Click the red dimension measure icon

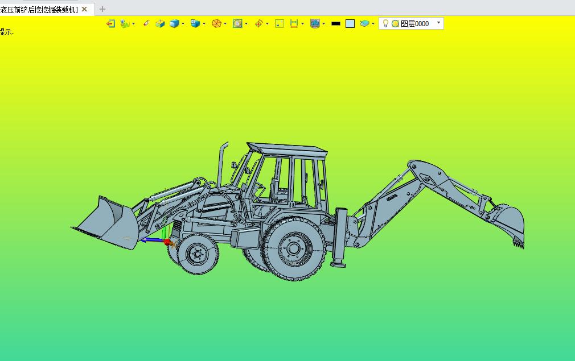tap(294, 24)
